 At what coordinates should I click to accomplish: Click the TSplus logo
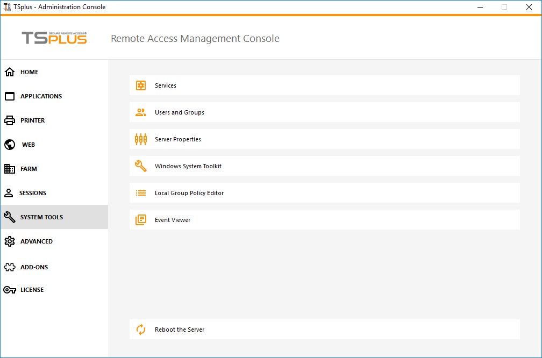click(x=54, y=38)
